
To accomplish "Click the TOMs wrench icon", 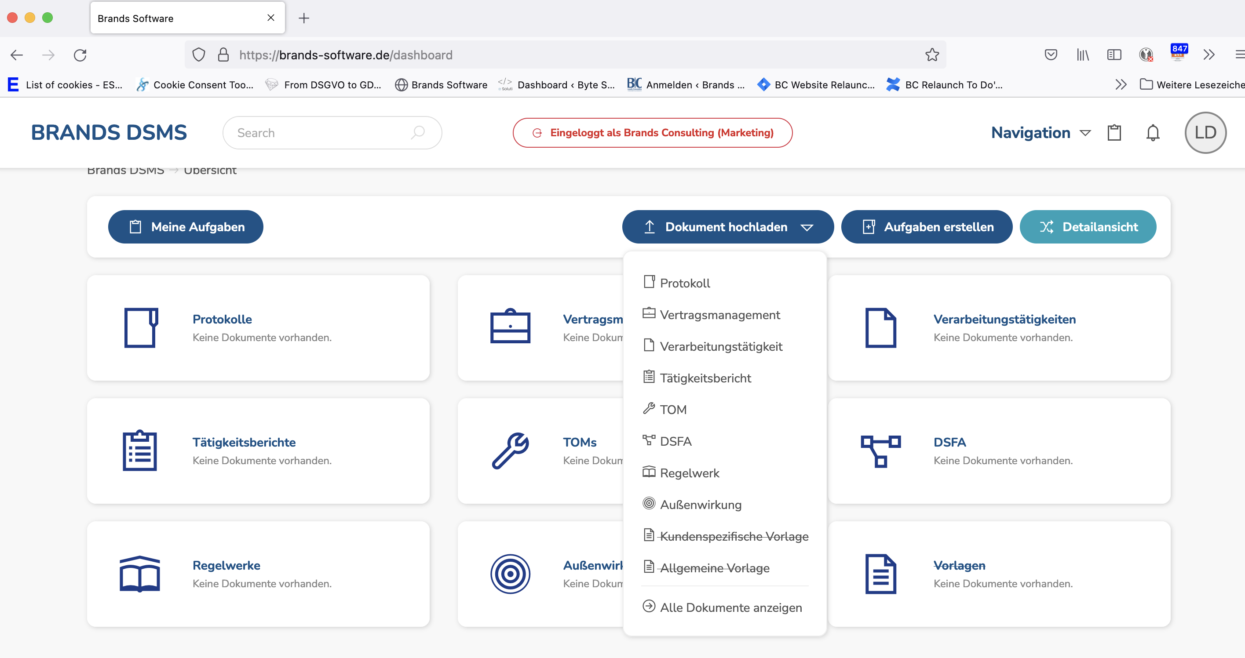I will [510, 450].
